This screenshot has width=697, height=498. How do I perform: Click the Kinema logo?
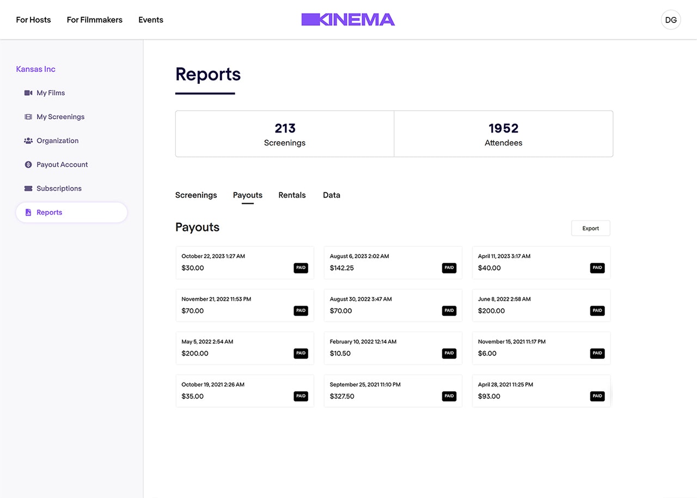(x=348, y=20)
